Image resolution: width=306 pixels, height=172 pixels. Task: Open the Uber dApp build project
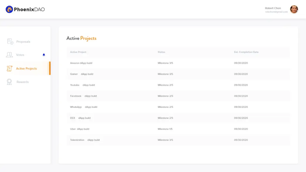(x=80, y=129)
